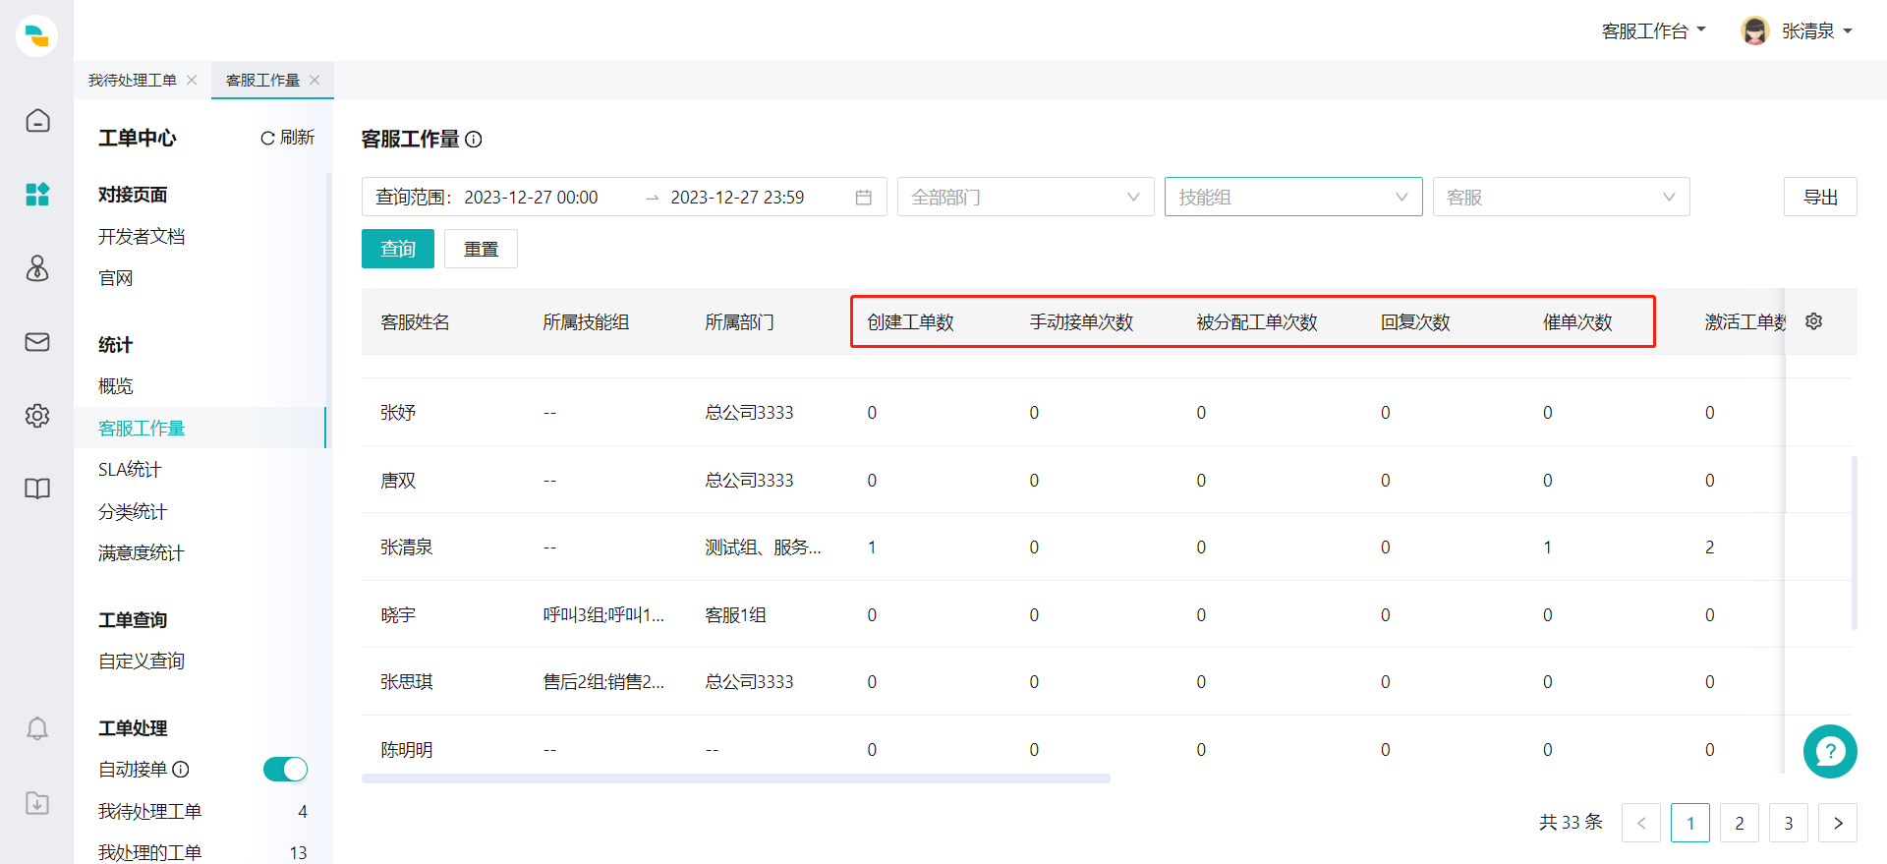Click the previous page arrow
Viewport: 1887px width, 864px height.
1641,823
